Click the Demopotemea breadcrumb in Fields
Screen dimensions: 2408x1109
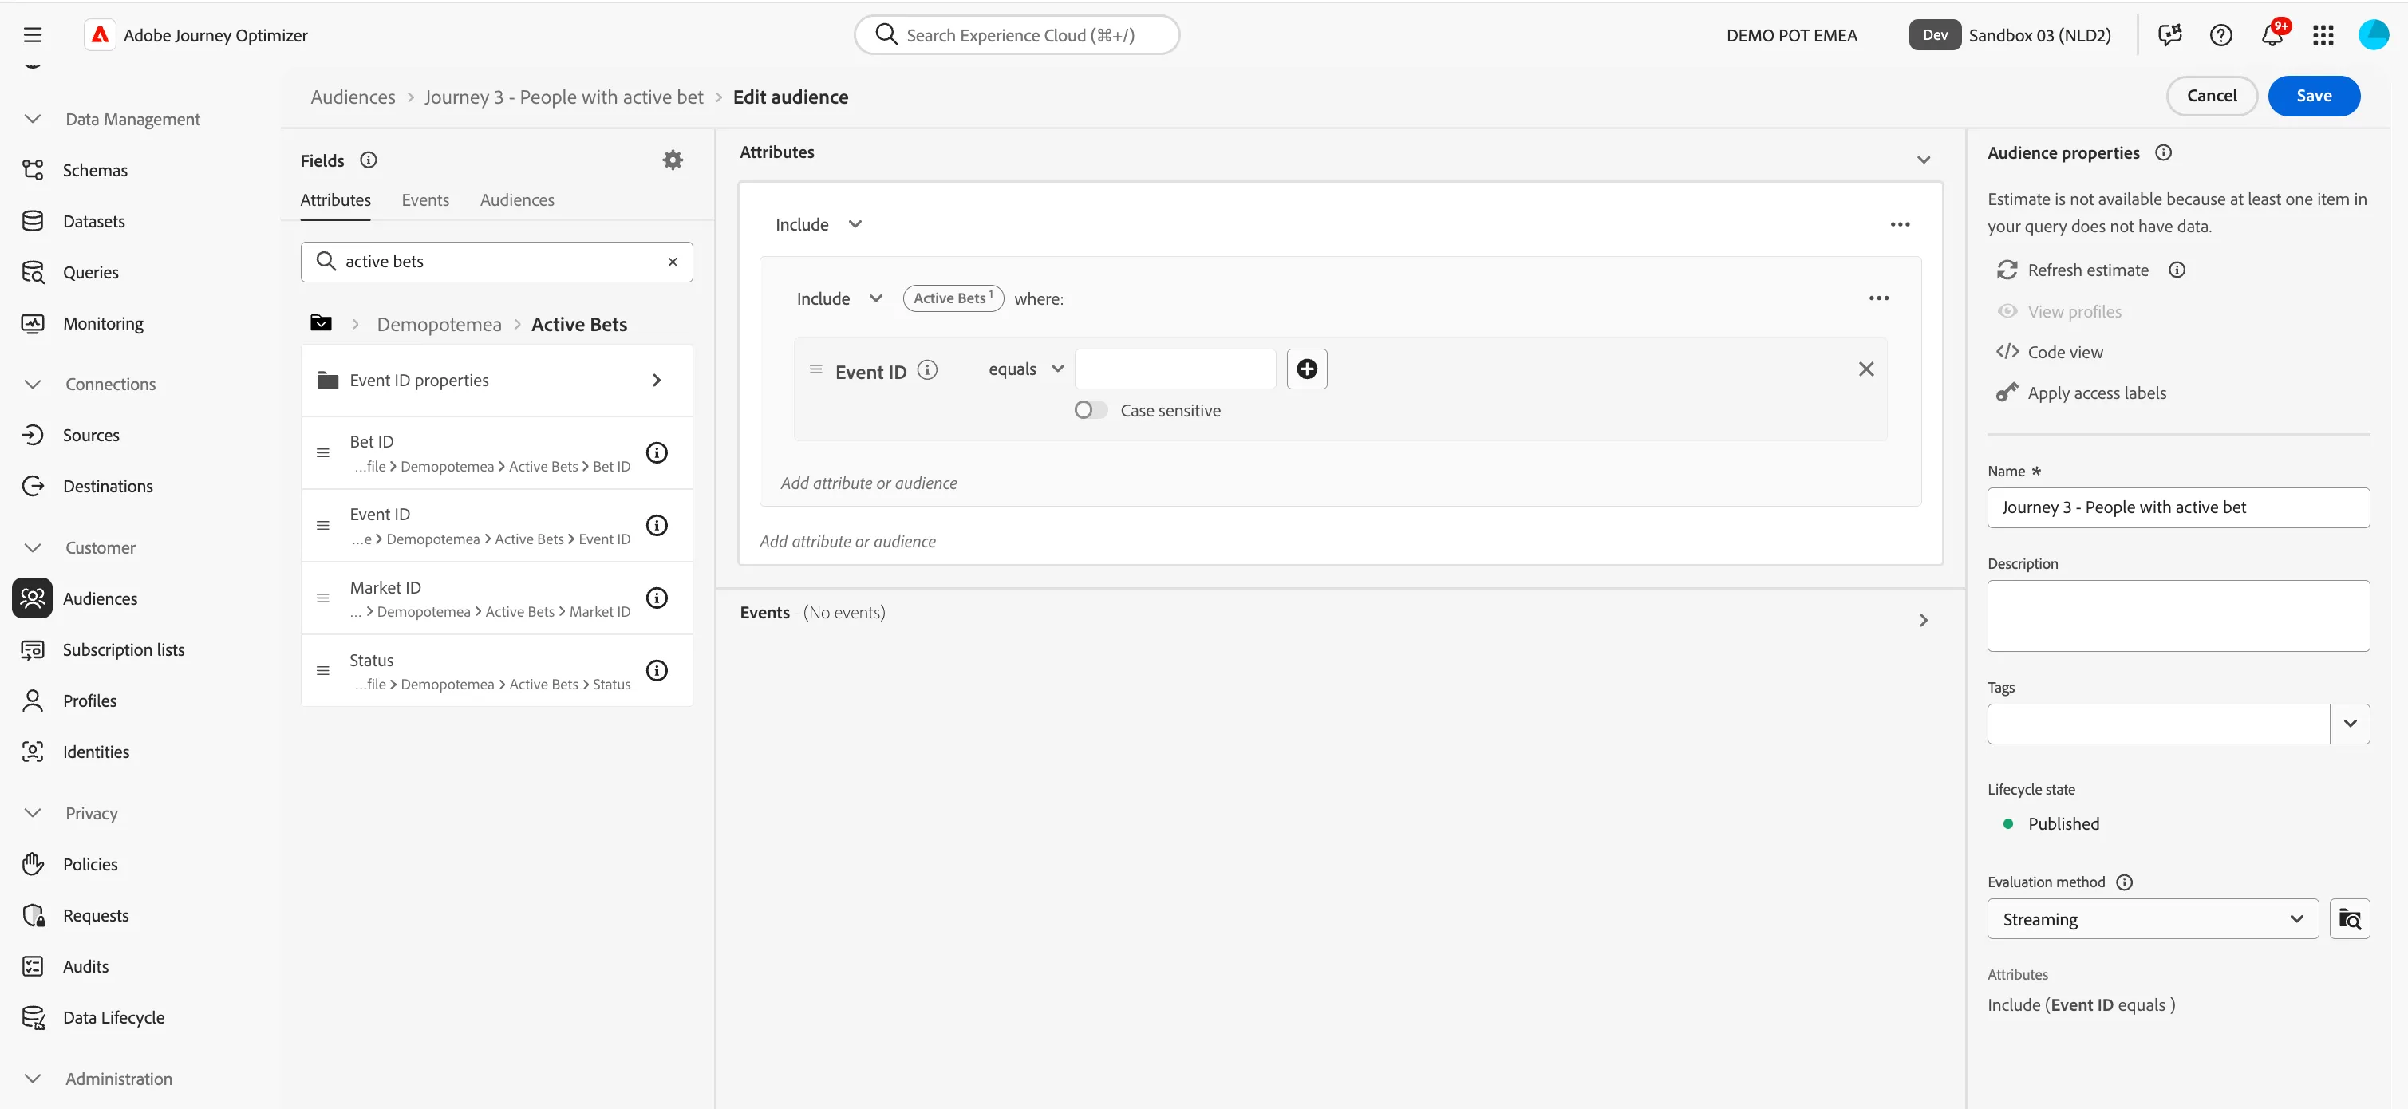point(440,325)
